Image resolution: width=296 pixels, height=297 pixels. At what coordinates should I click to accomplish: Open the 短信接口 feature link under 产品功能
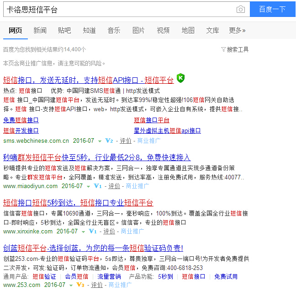pyautogui.click(x=194, y=276)
